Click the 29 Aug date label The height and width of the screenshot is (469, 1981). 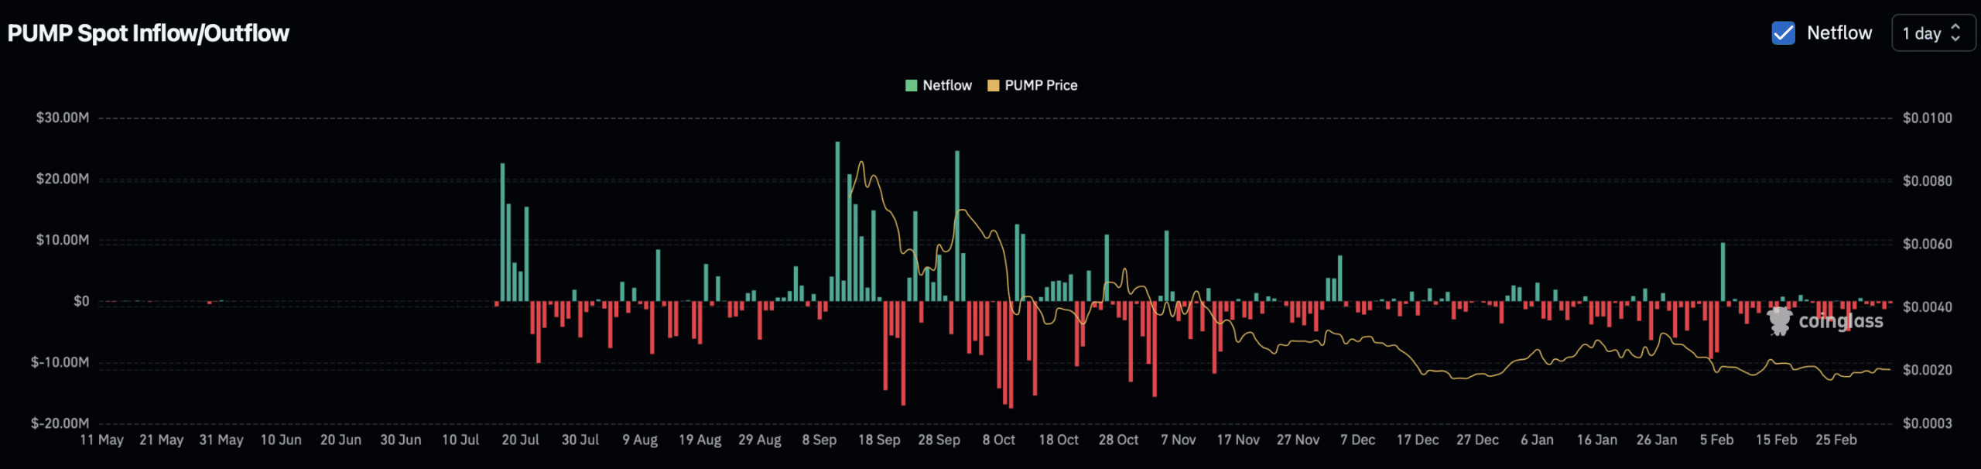pos(760,440)
